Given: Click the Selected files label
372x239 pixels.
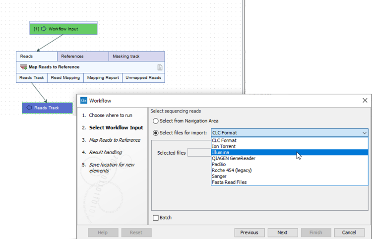Looking at the screenshot, I should coord(171,153).
